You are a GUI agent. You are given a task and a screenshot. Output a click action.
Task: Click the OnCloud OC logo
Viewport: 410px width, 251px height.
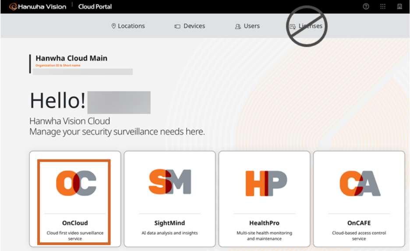[76, 183]
